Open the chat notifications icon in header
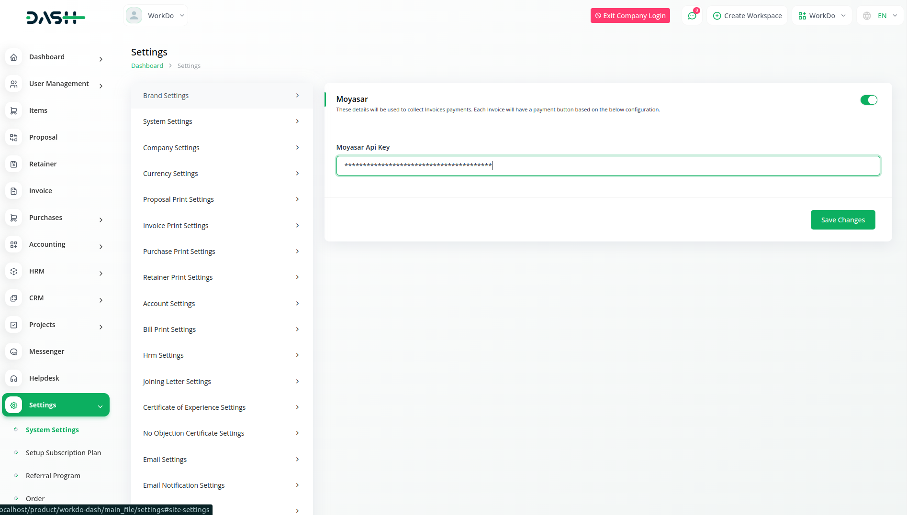Viewport: 907px width, 515px height. click(692, 16)
